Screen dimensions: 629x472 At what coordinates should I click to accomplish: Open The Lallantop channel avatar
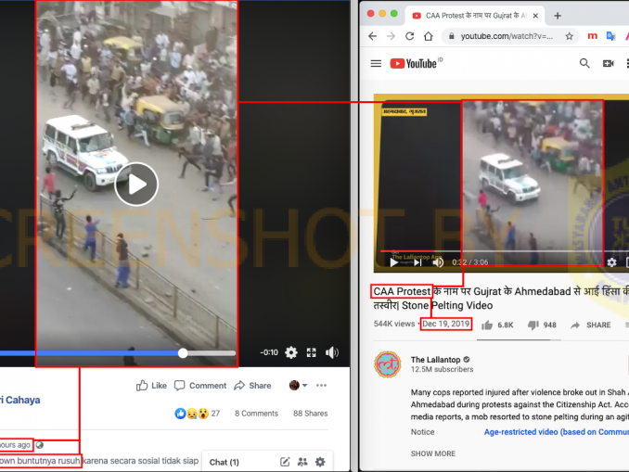tap(388, 364)
